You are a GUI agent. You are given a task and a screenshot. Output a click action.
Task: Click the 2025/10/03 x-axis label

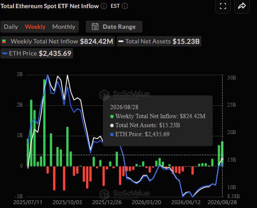67,202
